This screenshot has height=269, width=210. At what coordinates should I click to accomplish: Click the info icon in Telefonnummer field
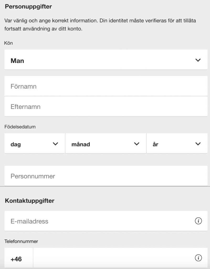(x=198, y=258)
